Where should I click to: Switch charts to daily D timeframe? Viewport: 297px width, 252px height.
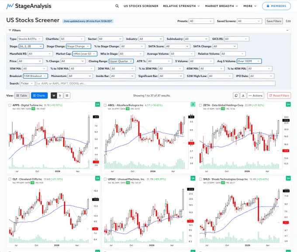pyautogui.click(x=60, y=96)
